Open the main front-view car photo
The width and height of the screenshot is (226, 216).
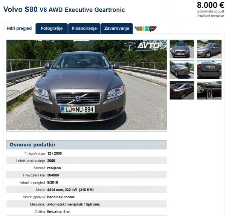point(87,85)
